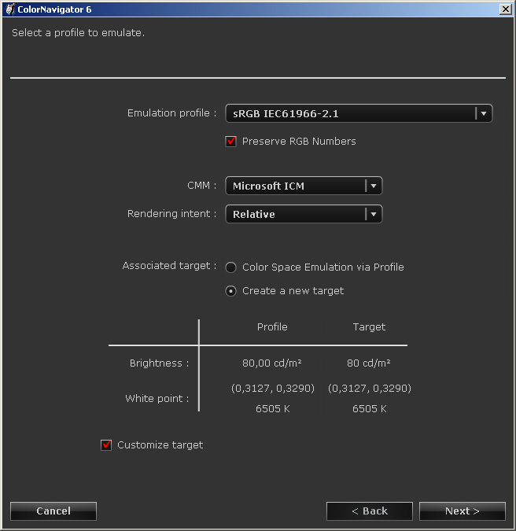Click the Profile column 6505 K value
This screenshot has height=531, width=516.
pyautogui.click(x=273, y=409)
